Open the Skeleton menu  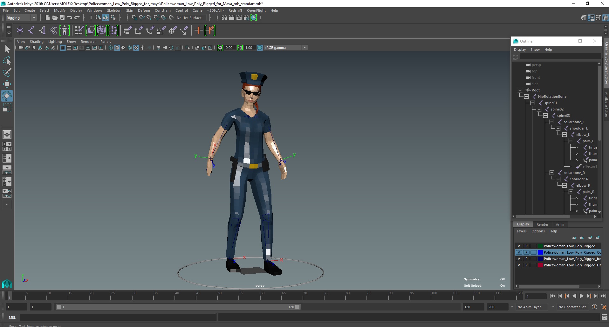pos(114,10)
